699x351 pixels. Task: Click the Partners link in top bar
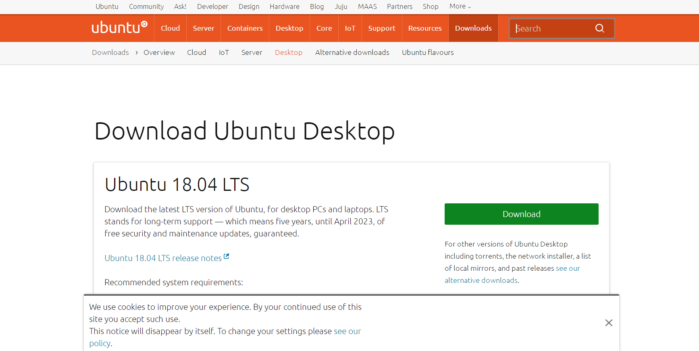399,6
